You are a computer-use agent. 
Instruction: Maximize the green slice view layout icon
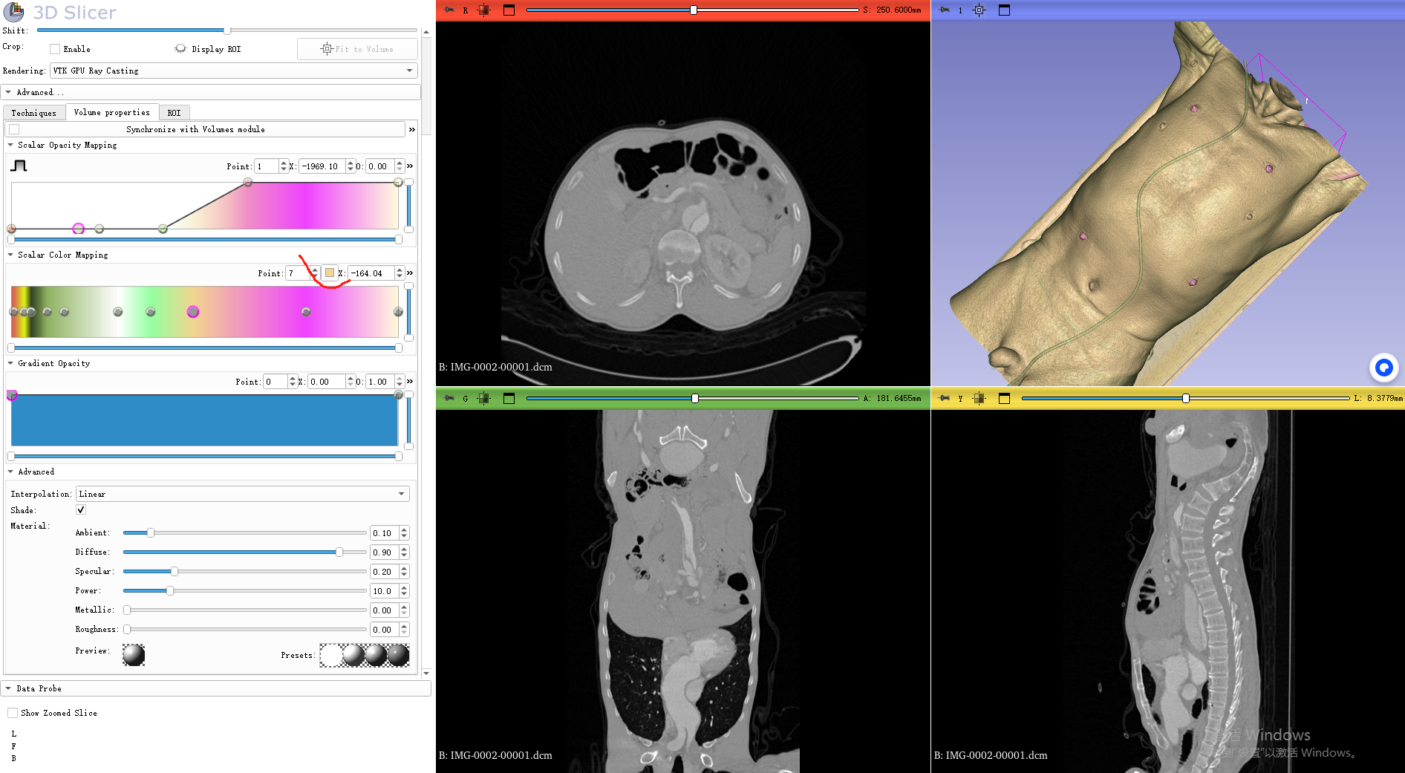[x=509, y=398]
